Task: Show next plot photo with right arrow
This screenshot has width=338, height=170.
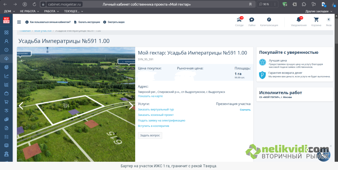Action: point(131,106)
